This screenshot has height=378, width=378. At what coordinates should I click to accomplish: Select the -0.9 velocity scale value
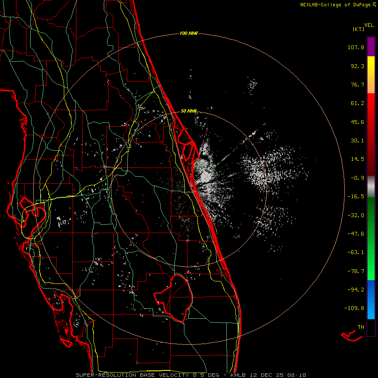coord(357,178)
